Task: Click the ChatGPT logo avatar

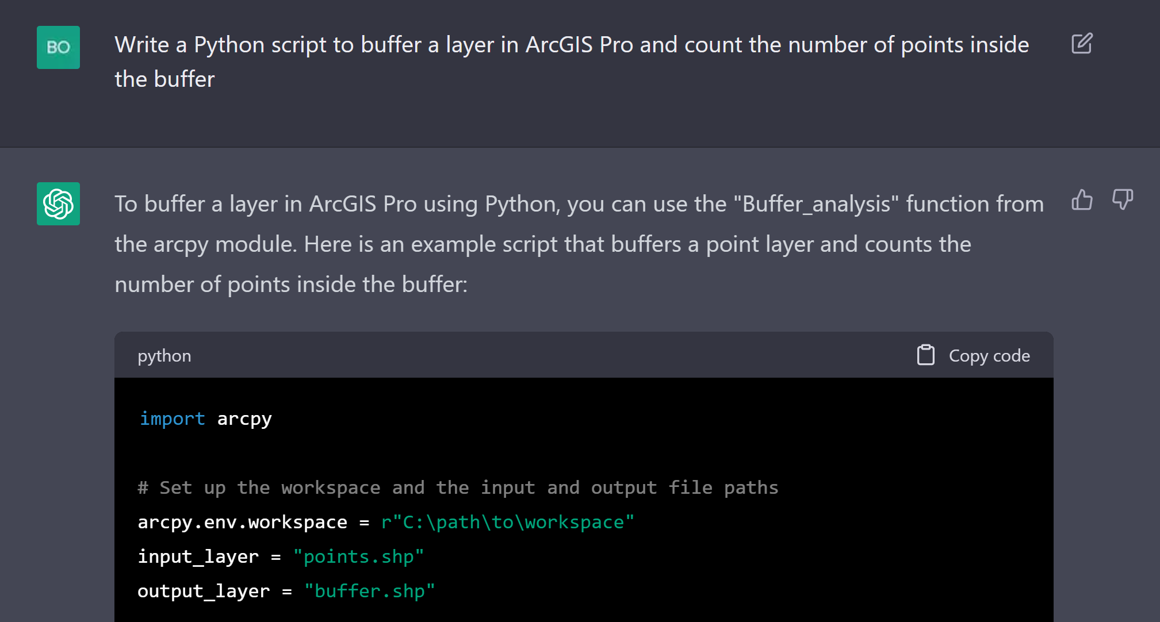Action: (x=58, y=204)
